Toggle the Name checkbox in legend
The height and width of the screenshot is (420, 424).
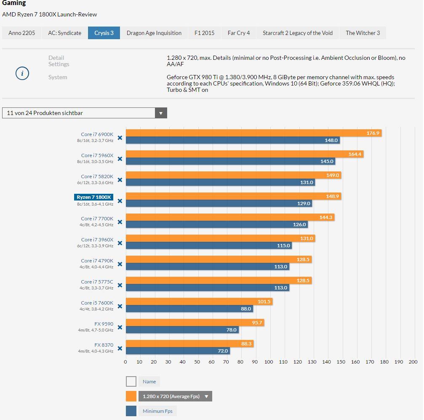(x=131, y=382)
